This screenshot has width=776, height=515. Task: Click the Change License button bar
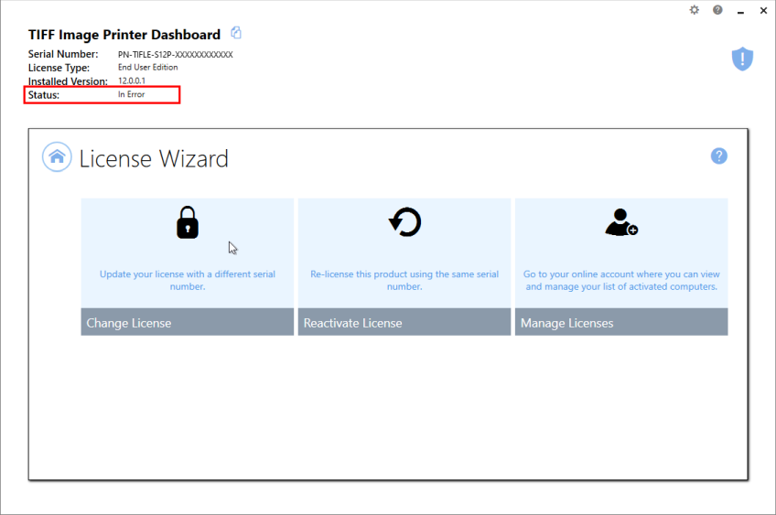pyautogui.click(x=187, y=322)
